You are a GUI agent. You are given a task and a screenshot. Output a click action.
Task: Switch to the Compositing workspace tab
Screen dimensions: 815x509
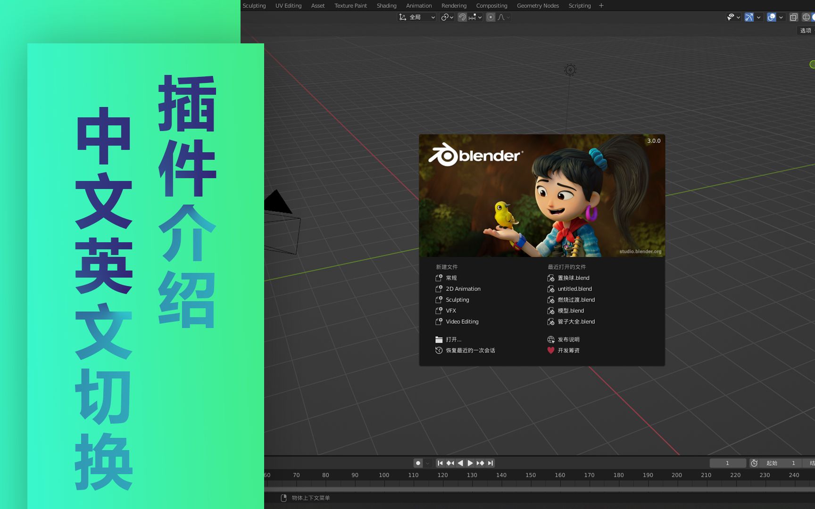tap(491, 6)
